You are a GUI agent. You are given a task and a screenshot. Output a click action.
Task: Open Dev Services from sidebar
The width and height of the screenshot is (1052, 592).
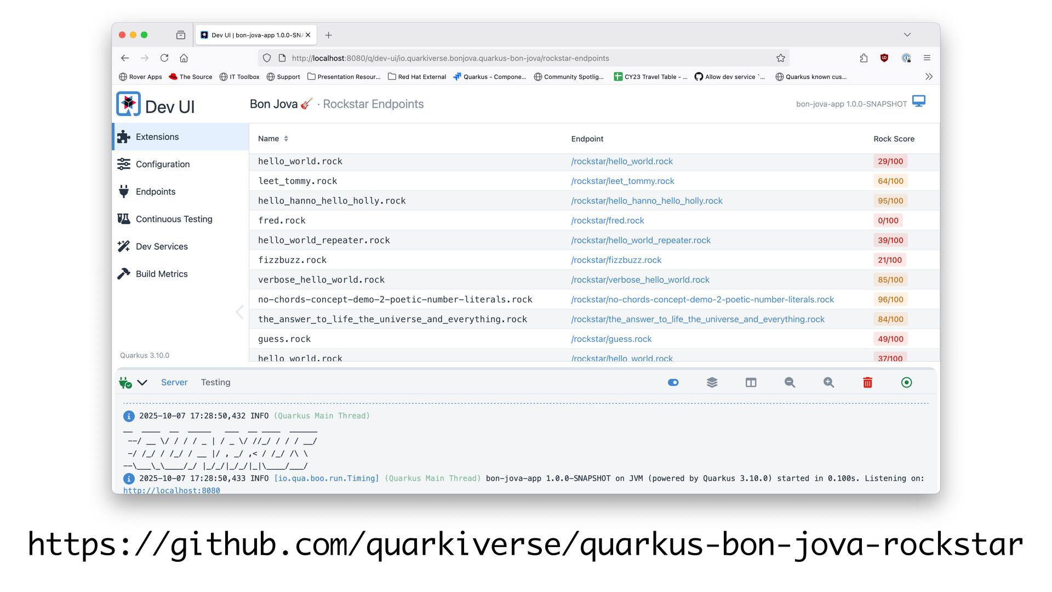point(162,246)
